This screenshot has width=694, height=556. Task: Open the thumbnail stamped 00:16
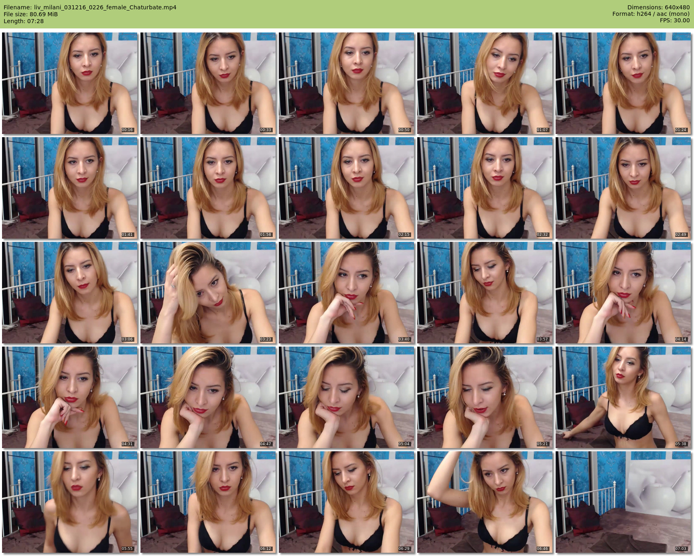(x=70, y=83)
